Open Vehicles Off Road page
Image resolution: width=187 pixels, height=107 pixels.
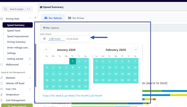(15, 83)
